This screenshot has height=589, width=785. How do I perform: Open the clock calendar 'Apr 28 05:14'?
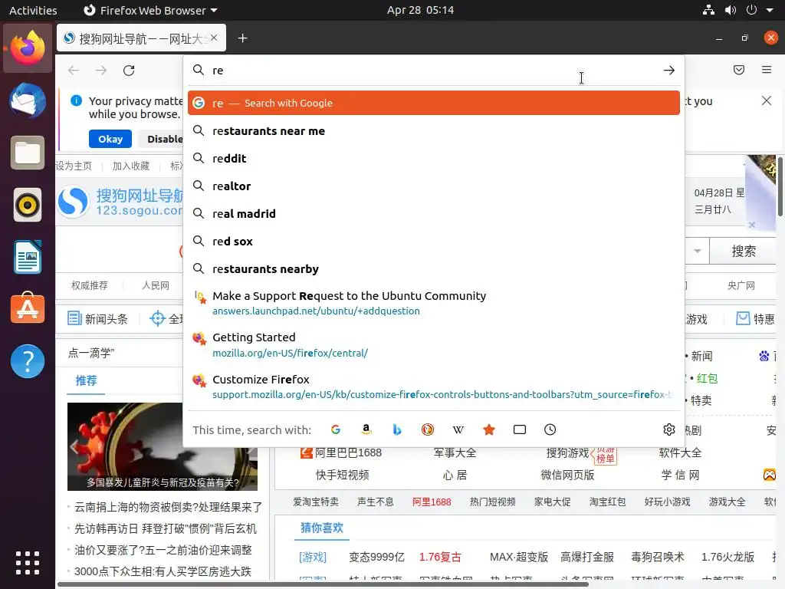[x=420, y=10]
